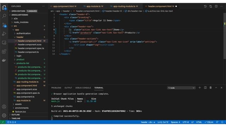Click the editor vertical scrollbar
This screenshot has height=127, width=226.
coord(225,36)
